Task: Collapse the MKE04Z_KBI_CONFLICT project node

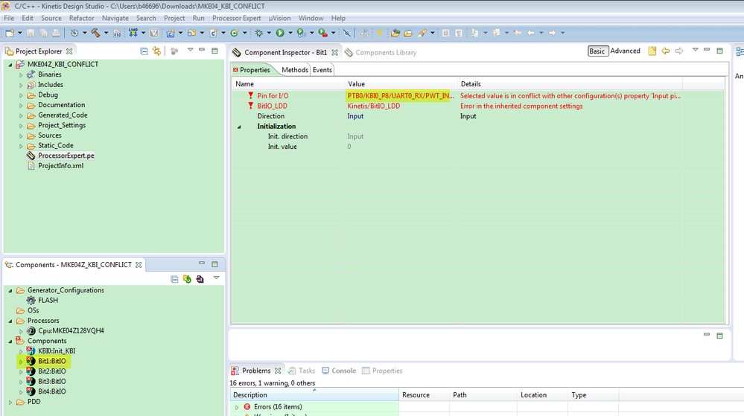Action: (10, 65)
